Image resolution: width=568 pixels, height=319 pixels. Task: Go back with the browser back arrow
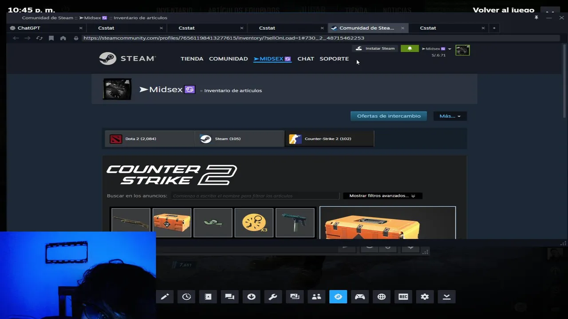[16, 38]
